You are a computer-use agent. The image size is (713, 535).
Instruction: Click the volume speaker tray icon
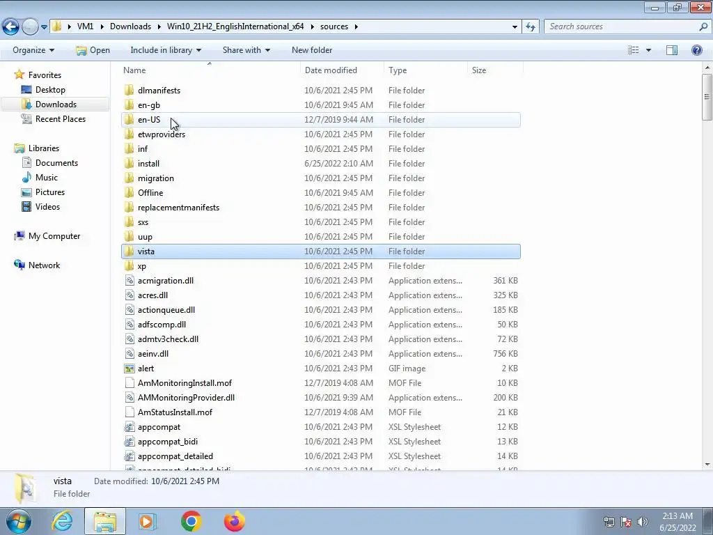[x=643, y=522]
